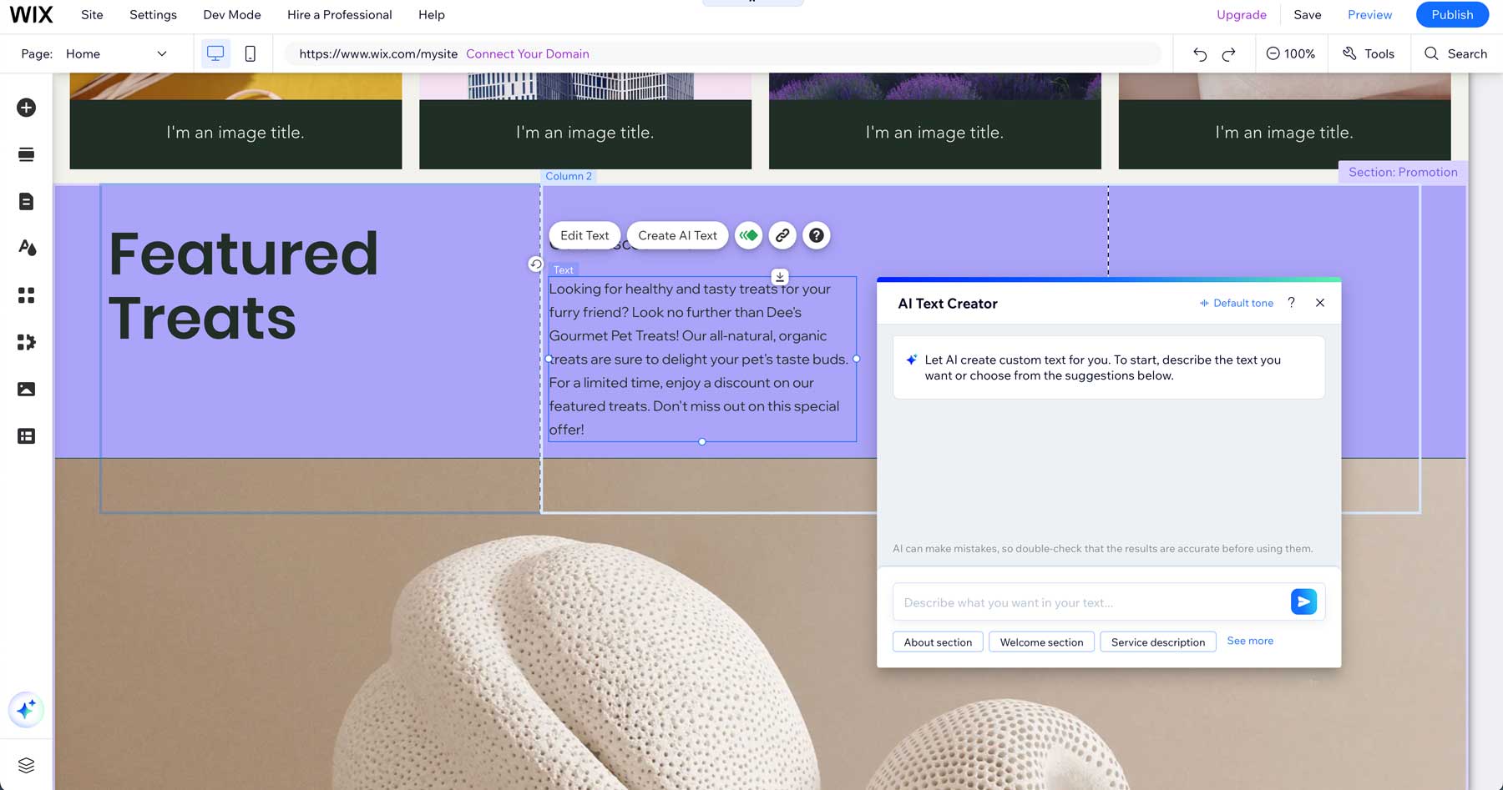Open the Add Elements panel
Viewport: 1503px width, 790px height.
[x=27, y=108]
